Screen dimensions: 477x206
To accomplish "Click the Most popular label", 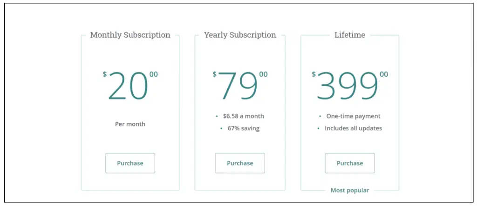I will click(x=350, y=190).
